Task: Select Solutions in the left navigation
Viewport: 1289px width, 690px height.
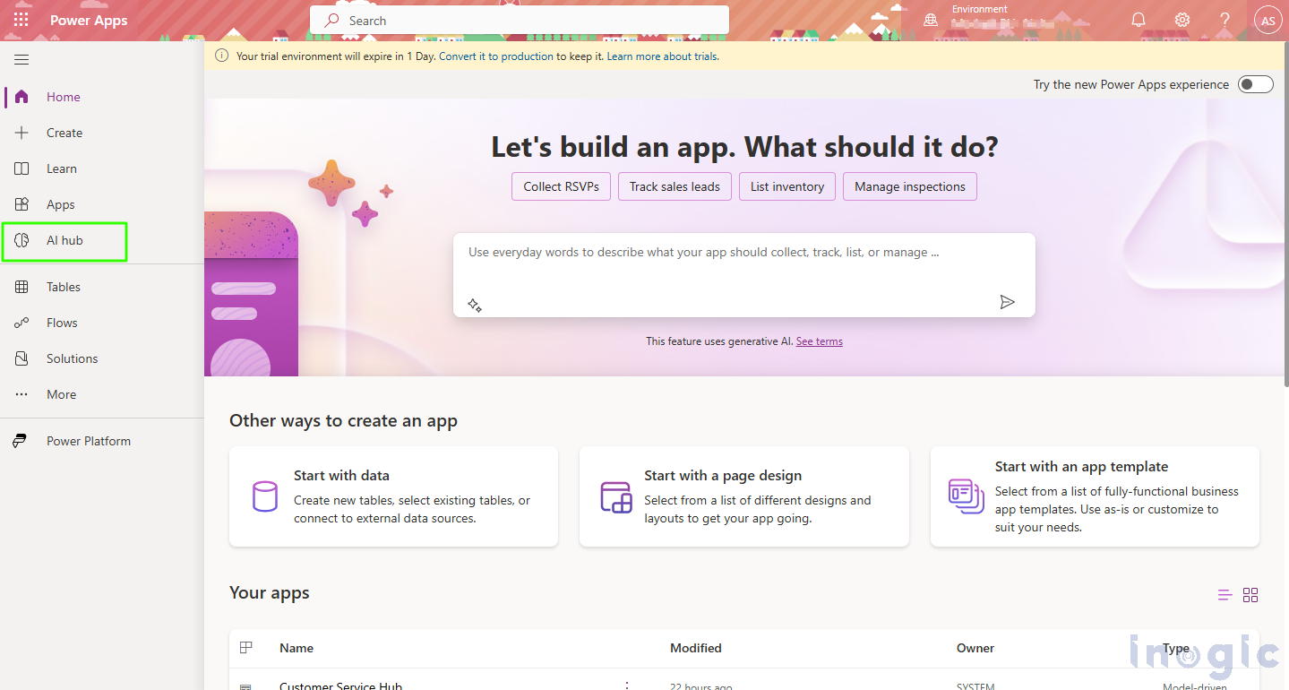Action: pyautogui.click(x=102, y=358)
